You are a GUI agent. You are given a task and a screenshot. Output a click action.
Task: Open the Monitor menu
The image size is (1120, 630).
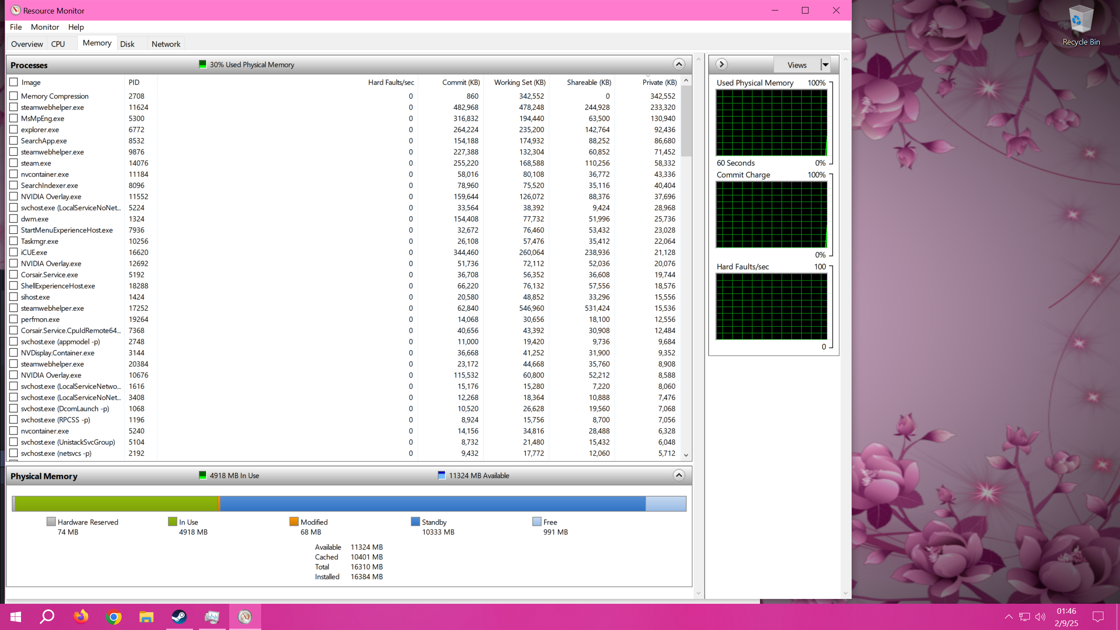click(x=45, y=27)
